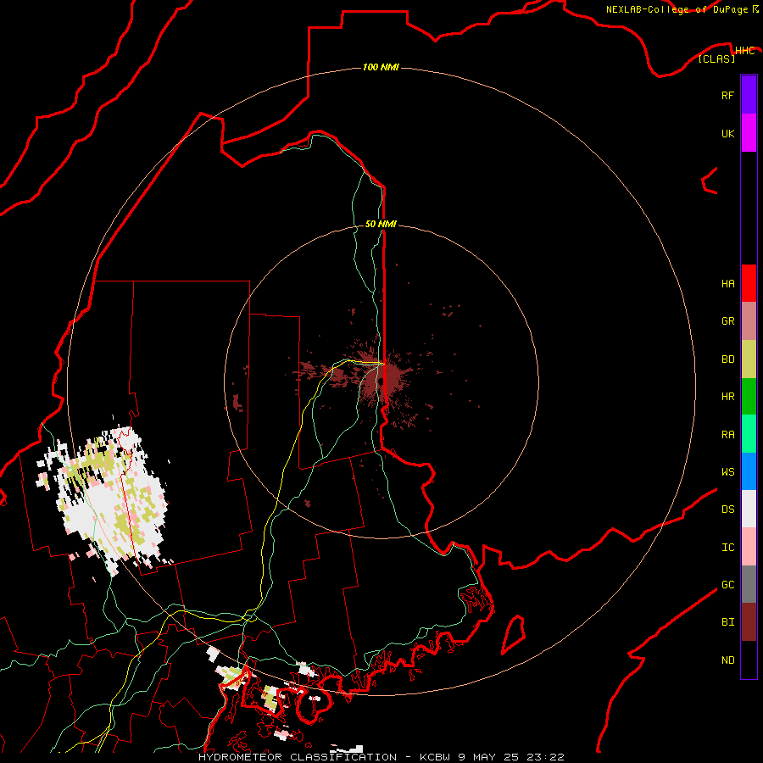This screenshot has width=763, height=763.
Task: Click the IC legend label
Action: point(727,547)
